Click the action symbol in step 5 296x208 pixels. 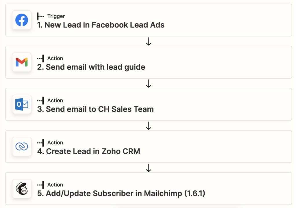pyautogui.click(x=40, y=185)
